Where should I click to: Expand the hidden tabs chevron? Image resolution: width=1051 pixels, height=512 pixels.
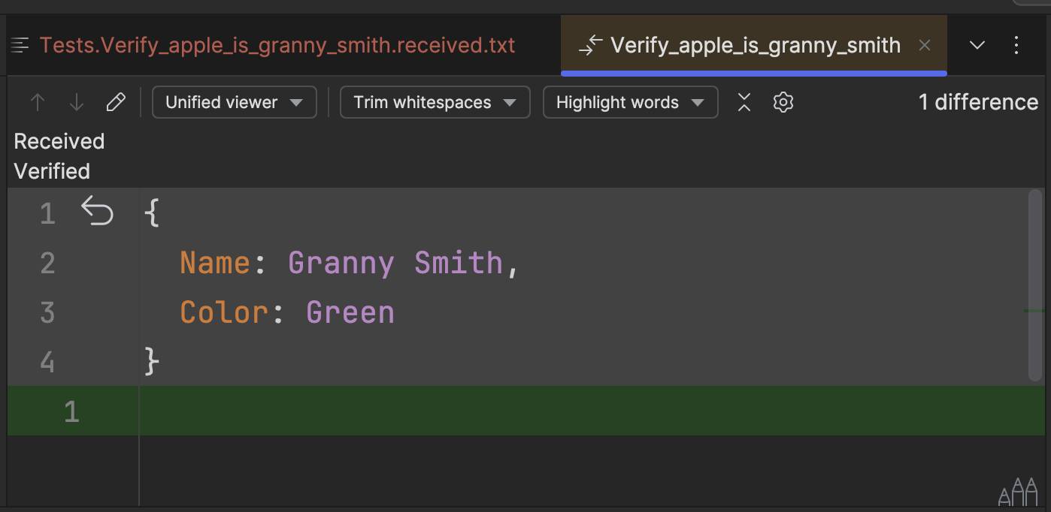(977, 45)
